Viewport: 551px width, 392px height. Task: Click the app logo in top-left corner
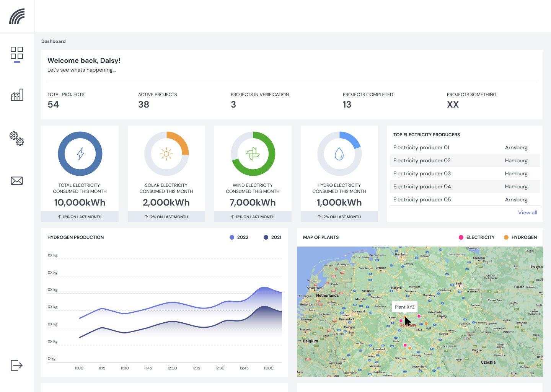tap(17, 16)
